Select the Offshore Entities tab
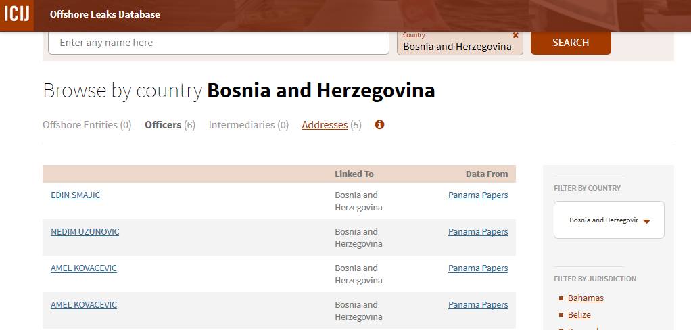Image resolution: width=691 pixels, height=330 pixels. coord(78,125)
